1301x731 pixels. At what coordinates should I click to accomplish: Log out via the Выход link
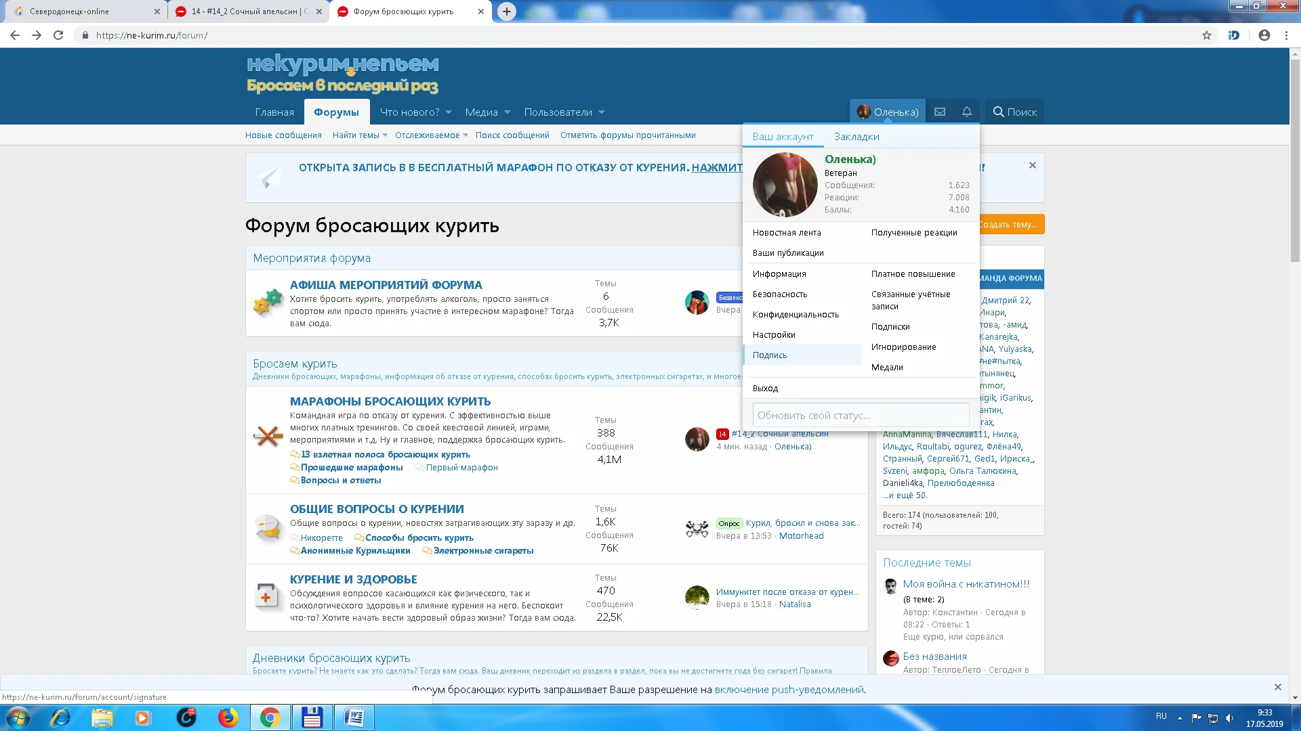tap(765, 388)
